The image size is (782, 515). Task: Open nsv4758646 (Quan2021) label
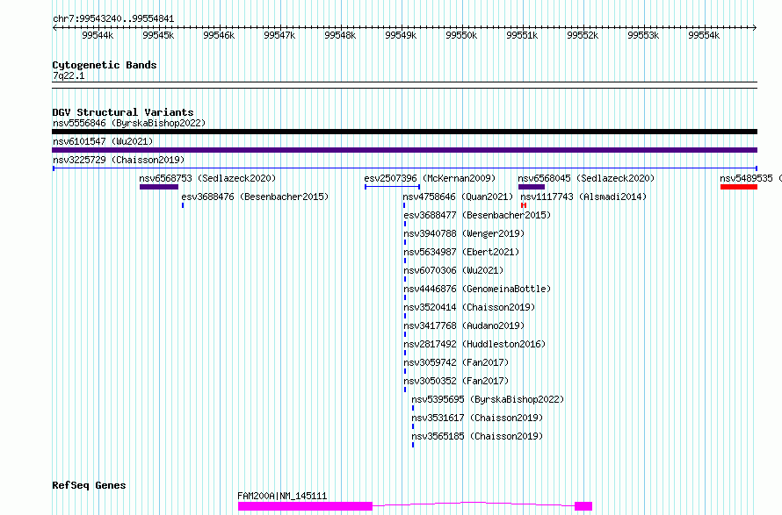[459, 197]
